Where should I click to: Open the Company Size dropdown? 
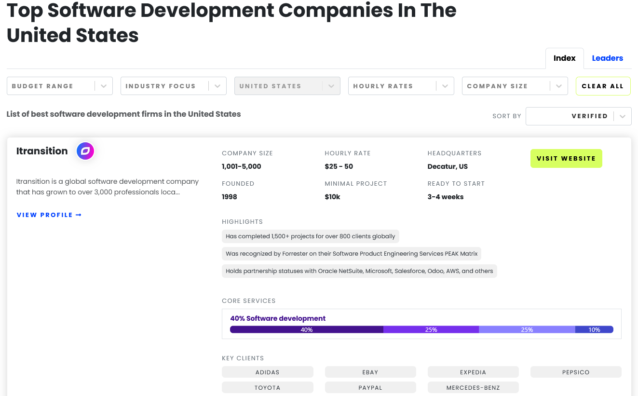tap(515, 86)
